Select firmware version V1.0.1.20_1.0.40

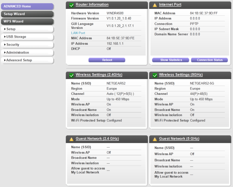point(119,18)
